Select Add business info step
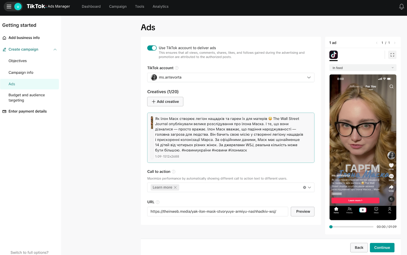The image size is (407, 255). 24,38
